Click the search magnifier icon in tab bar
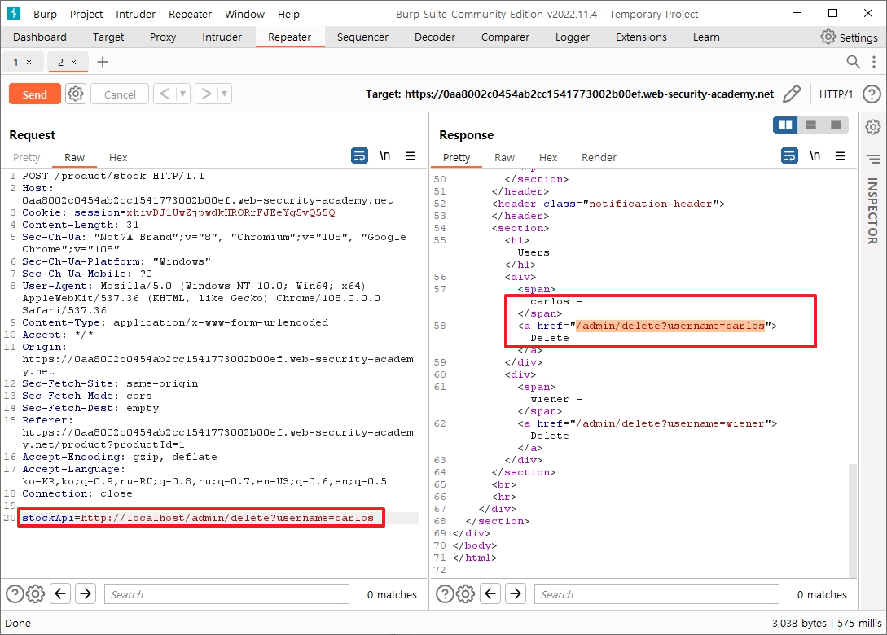887x635 pixels. click(x=853, y=62)
